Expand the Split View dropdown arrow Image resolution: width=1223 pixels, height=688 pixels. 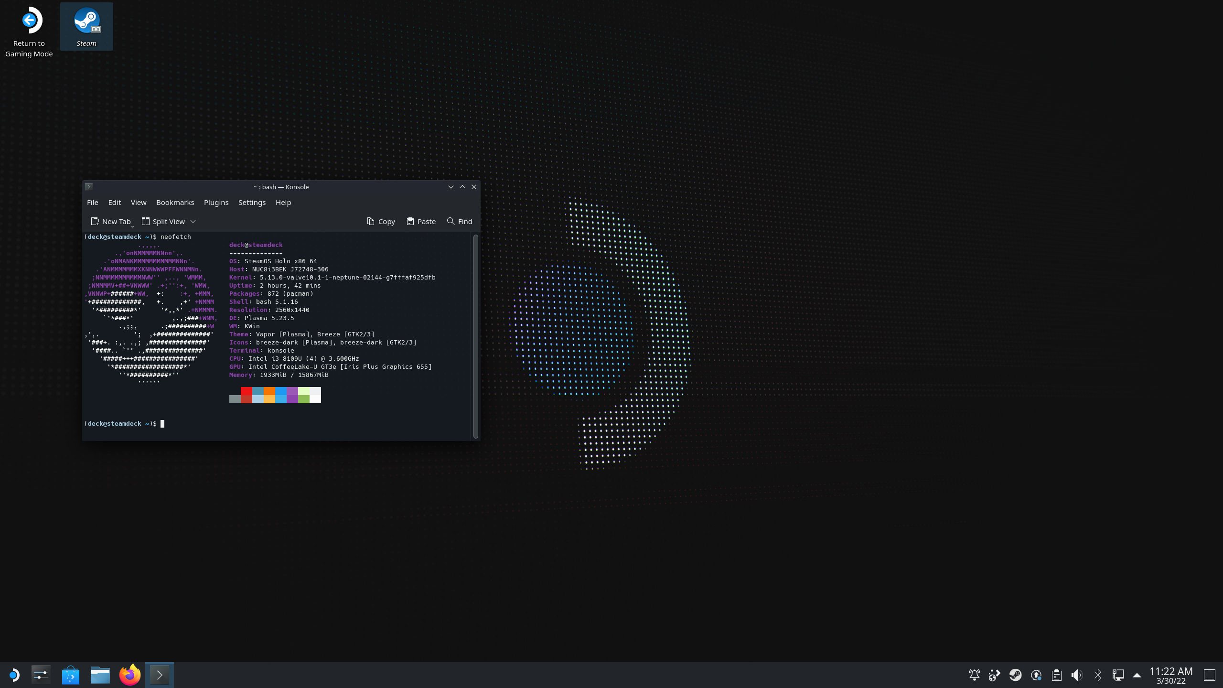point(193,222)
